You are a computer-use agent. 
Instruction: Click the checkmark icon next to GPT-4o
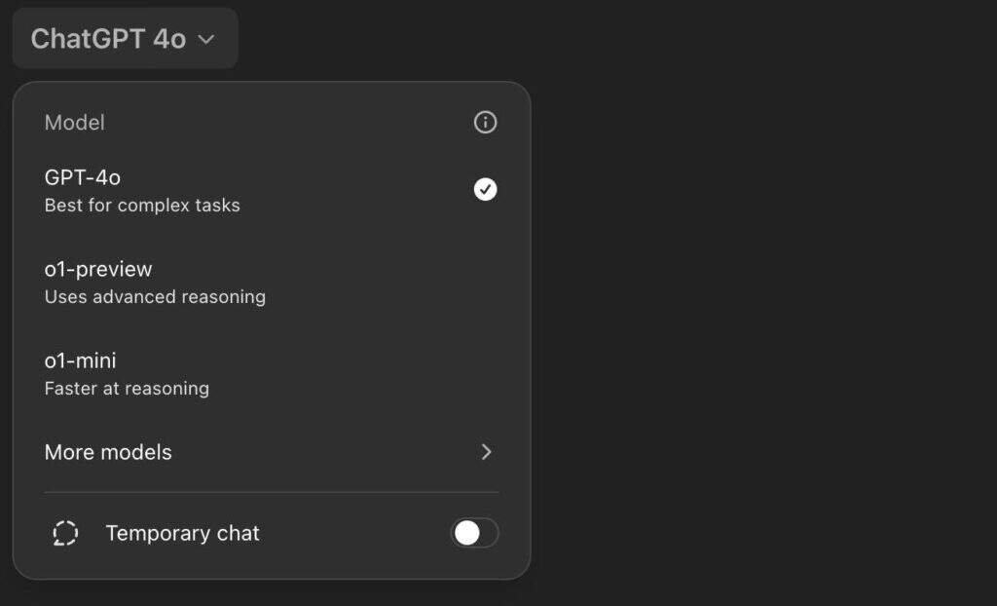click(485, 189)
